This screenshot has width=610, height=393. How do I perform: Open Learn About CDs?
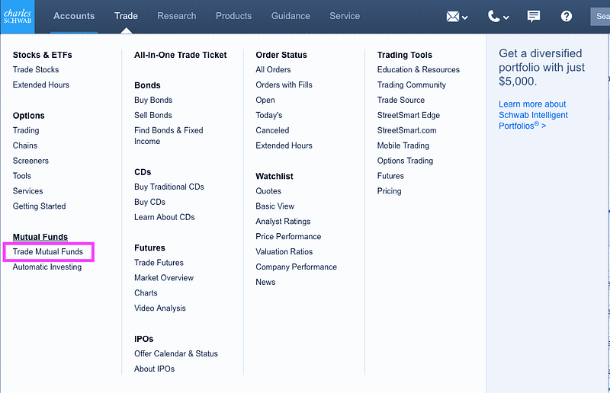click(x=165, y=217)
